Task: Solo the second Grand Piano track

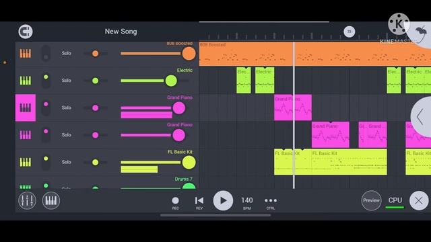Action: click(x=66, y=135)
